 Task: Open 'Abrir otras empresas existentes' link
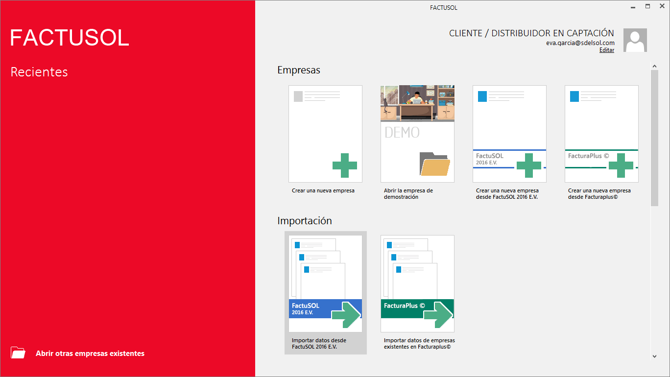pos(90,353)
